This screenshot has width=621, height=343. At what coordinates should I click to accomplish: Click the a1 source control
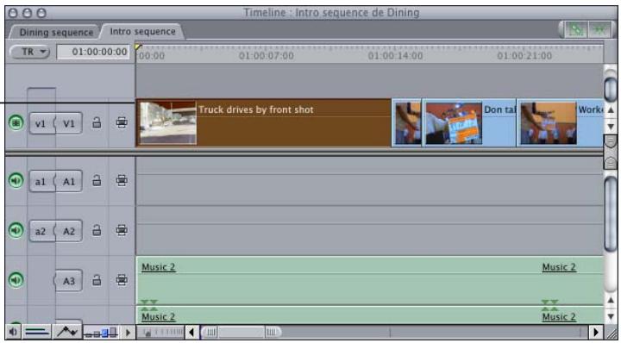tap(41, 181)
